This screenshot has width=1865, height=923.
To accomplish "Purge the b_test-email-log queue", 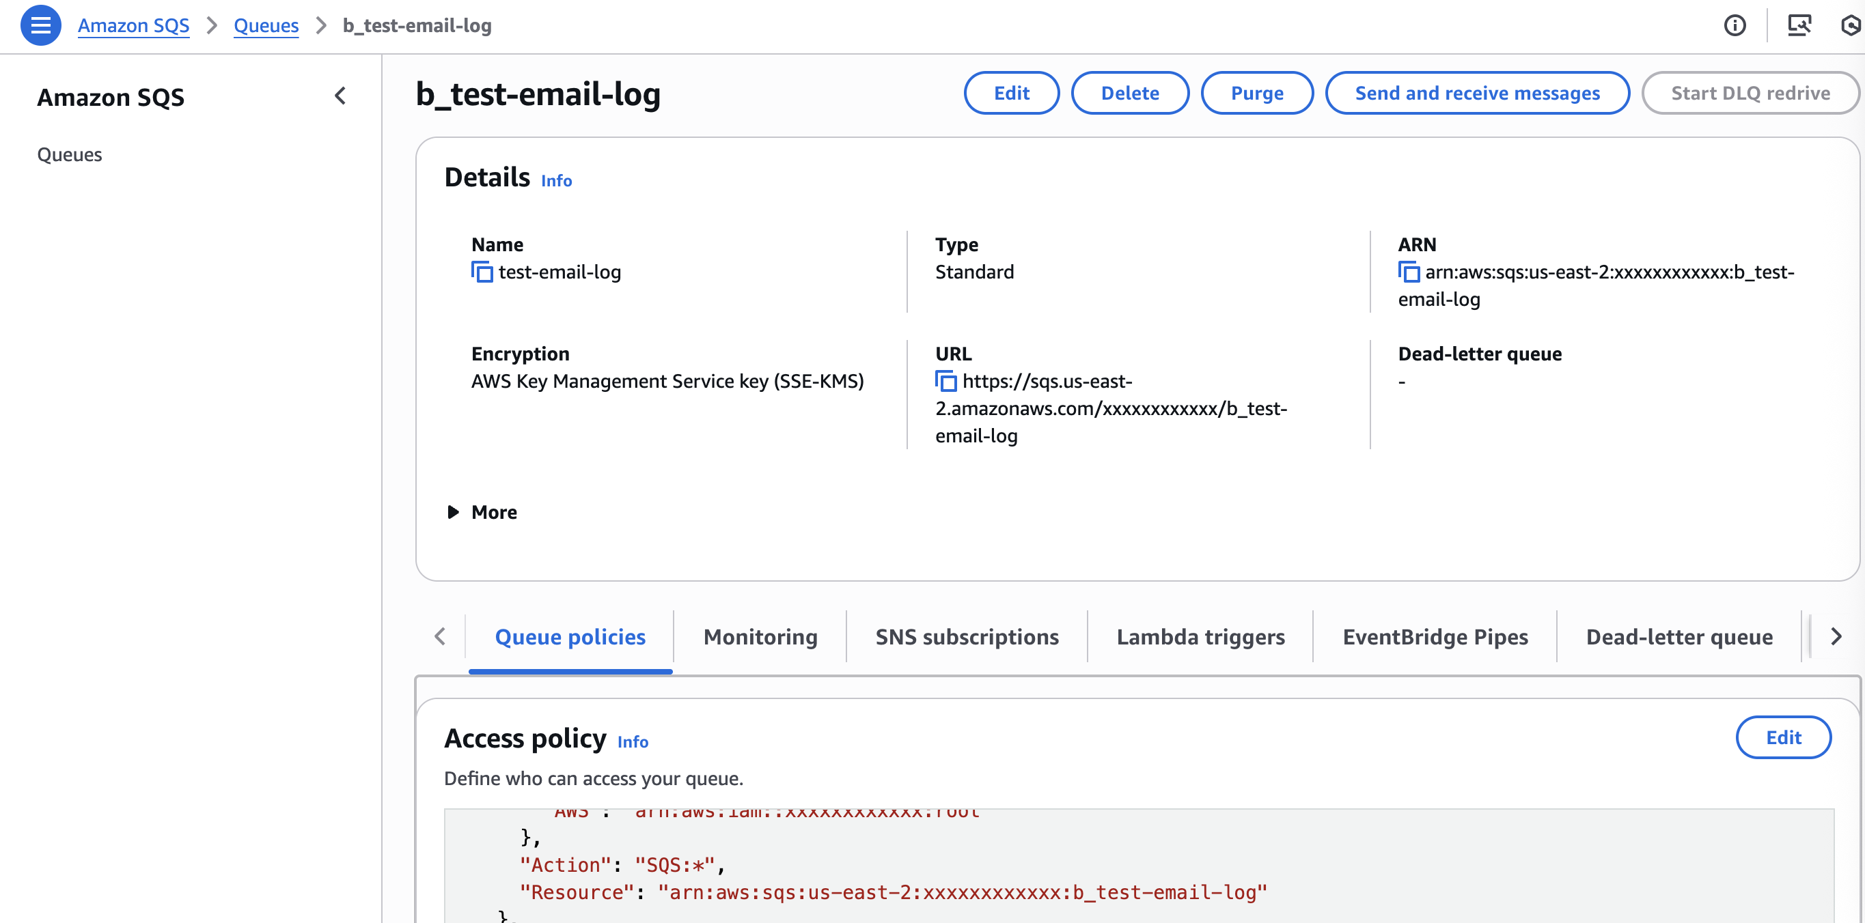I will (1257, 93).
